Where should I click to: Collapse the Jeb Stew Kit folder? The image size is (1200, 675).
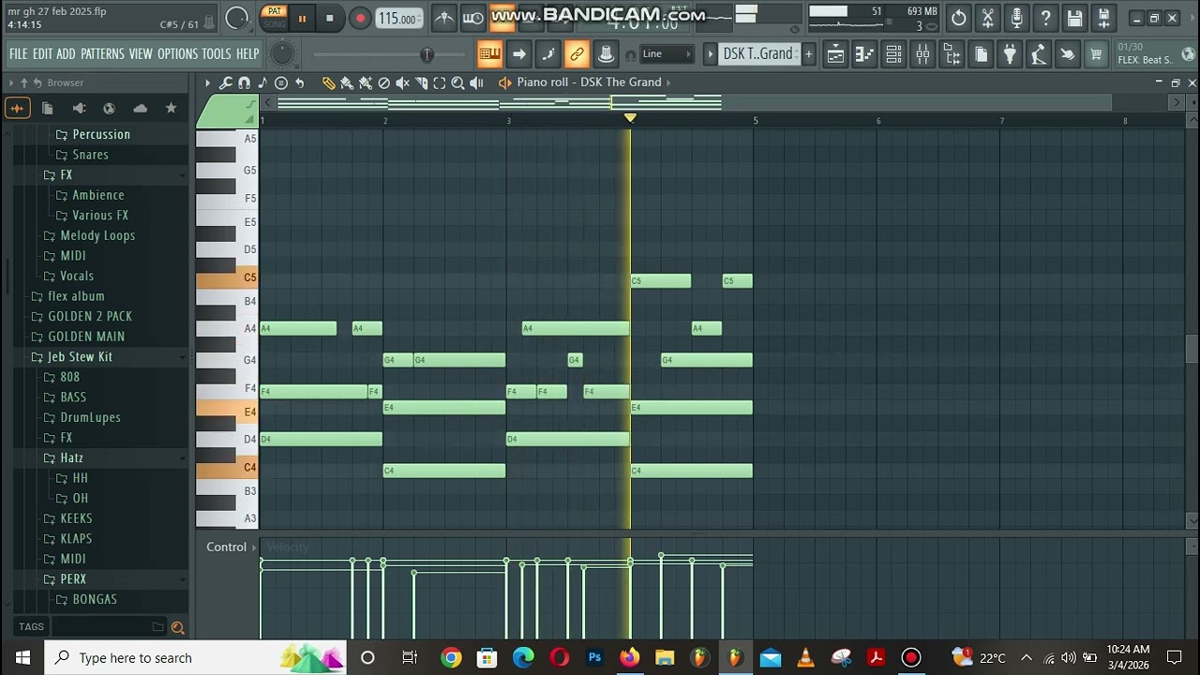click(x=80, y=357)
